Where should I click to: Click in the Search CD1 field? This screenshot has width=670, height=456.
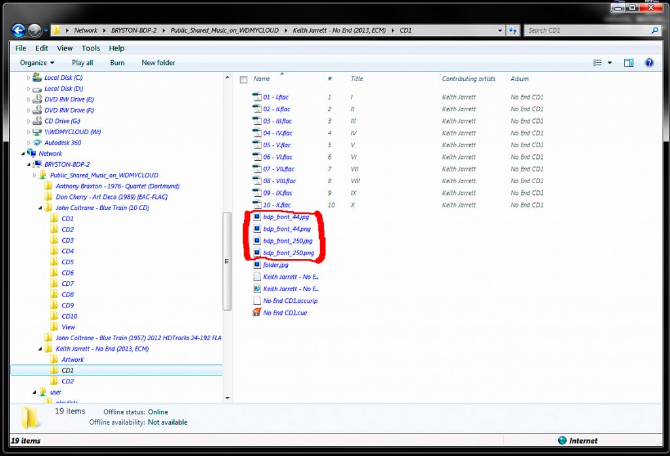click(x=588, y=30)
